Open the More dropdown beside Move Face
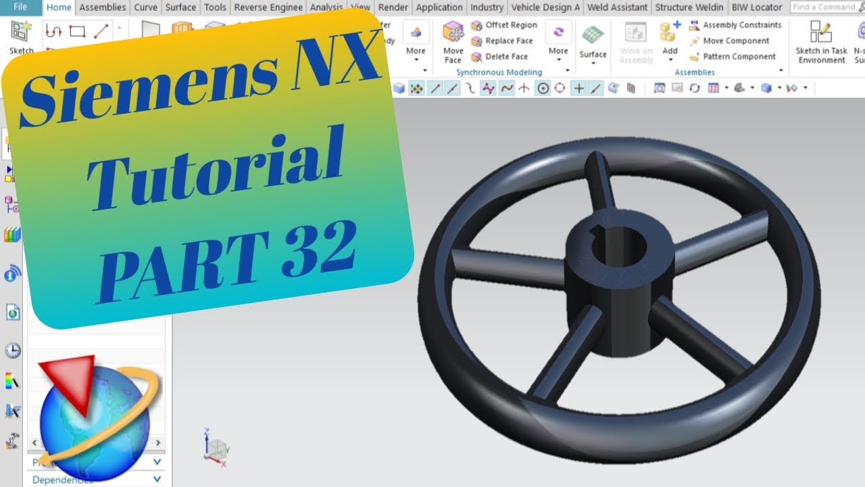The width and height of the screenshot is (865, 487). click(558, 42)
